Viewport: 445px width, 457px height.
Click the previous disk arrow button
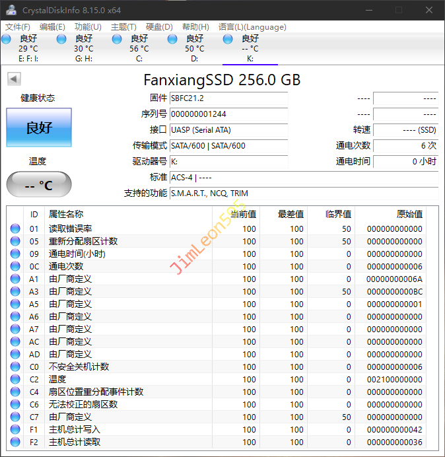coord(14,79)
